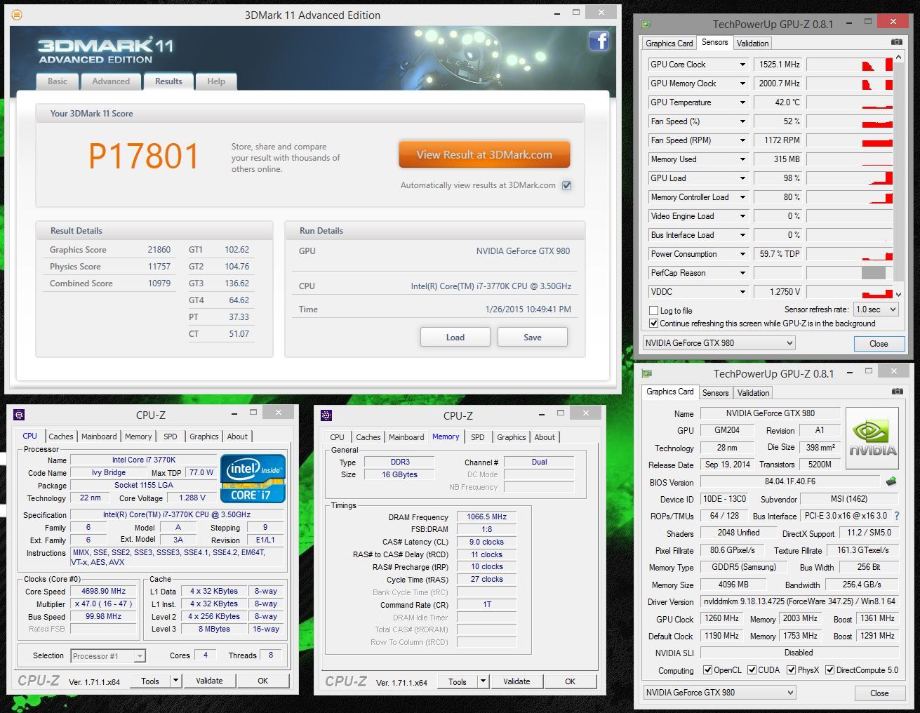The width and height of the screenshot is (920, 713).
Task: Click Close in GPU-Z Sensors window
Action: click(879, 344)
